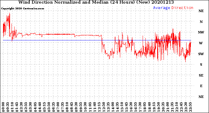Click the chart title text
The image size is (209, 113).
tap(96, 2)
